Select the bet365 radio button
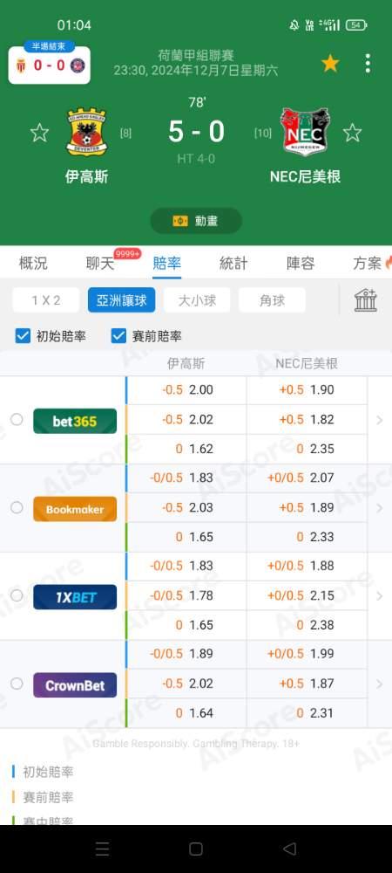 click(17, 419)
